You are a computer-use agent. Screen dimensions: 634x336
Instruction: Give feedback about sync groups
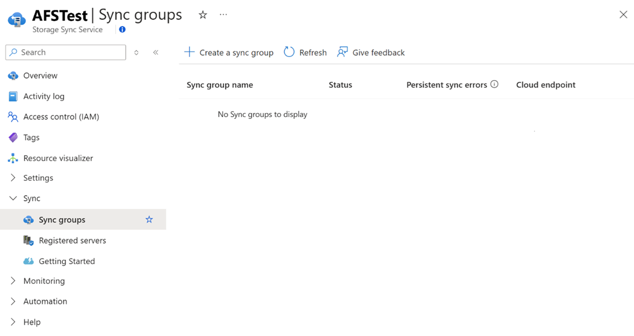tap(371, 52)
